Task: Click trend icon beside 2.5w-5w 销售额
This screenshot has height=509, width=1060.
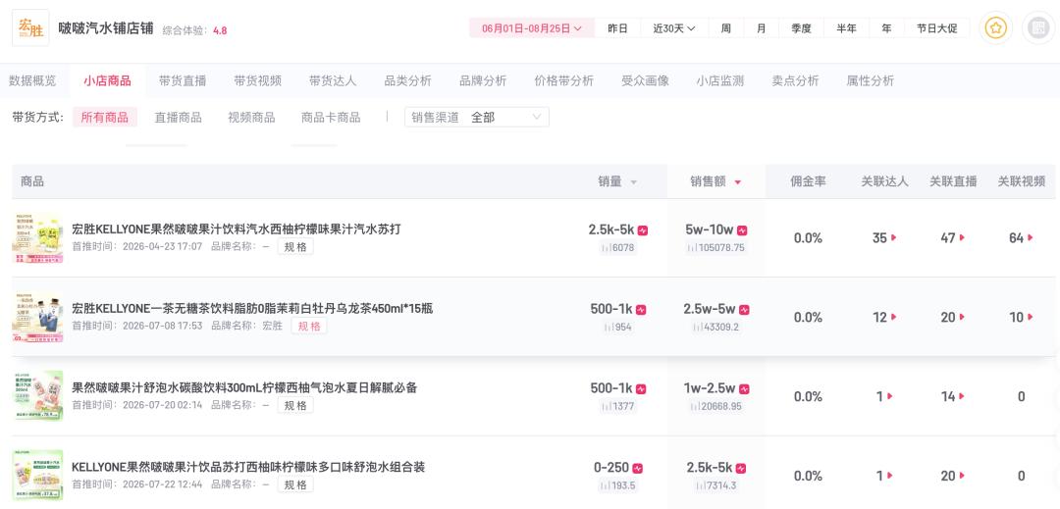Action: [744, 310]
